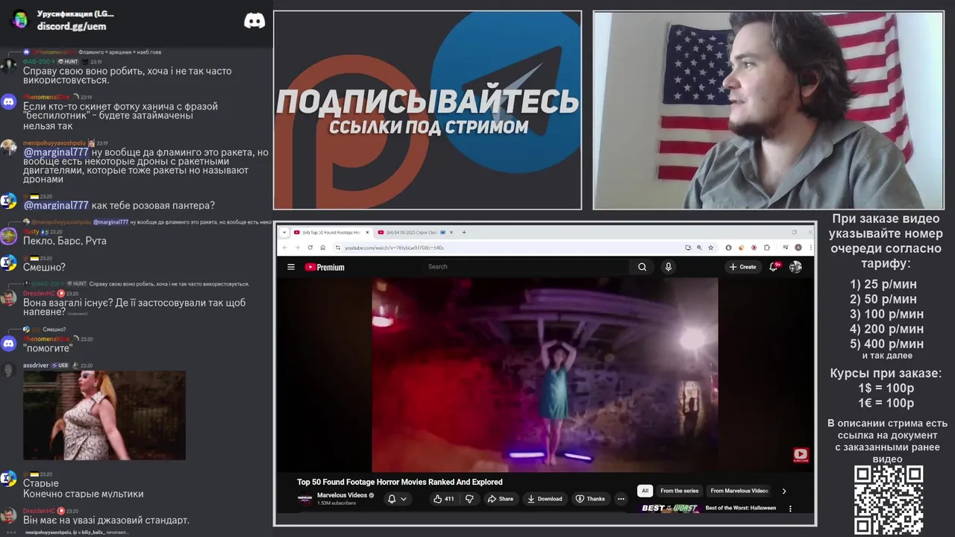The height and width of the screenshot is (537, 955).
Task: Click into the YouTube search field
Action: 526,267
